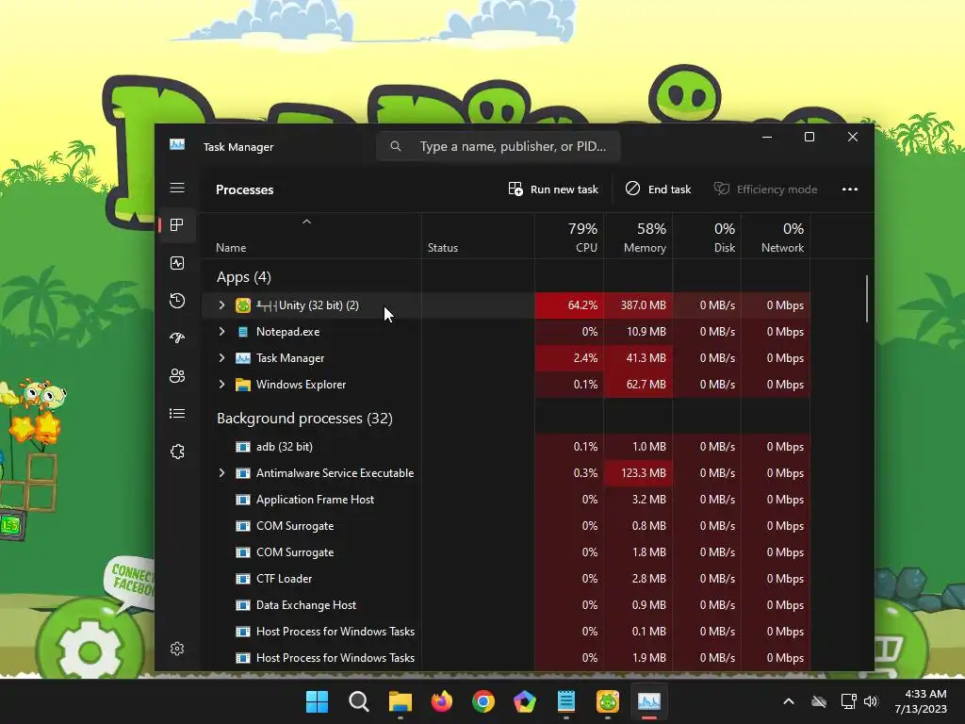Select the Application Frame Host row
The height and width of the screenshot is (724, 965).
(x=505, y=500)
